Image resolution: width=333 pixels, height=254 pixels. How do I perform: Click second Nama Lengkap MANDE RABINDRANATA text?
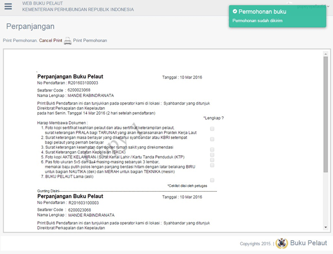pyautogui.click(x=76, y=215)
